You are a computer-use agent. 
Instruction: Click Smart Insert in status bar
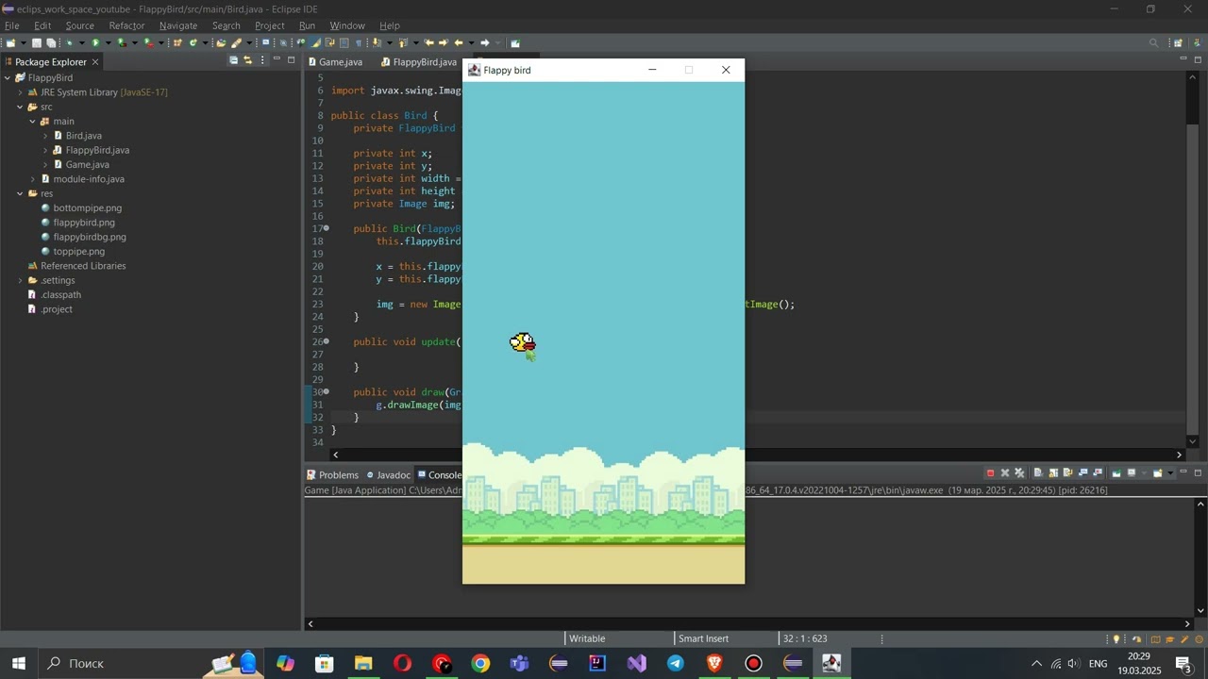coord(703,638)
